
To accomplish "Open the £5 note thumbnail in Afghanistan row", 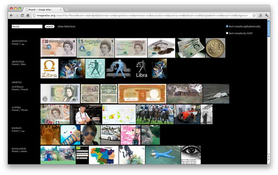I will [95, 48].
